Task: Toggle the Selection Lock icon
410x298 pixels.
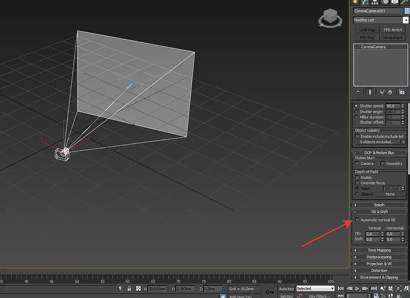Action: click(x=129, y=289)
